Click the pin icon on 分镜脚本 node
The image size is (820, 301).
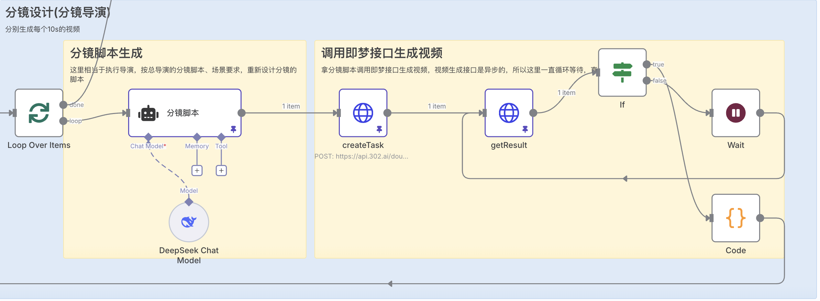pos(233,129)
